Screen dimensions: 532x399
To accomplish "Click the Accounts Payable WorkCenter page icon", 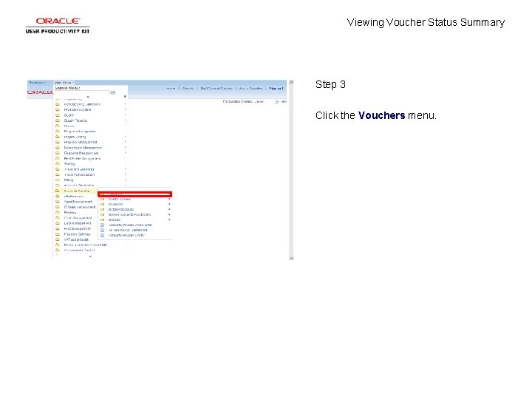I will click(102, 225).
